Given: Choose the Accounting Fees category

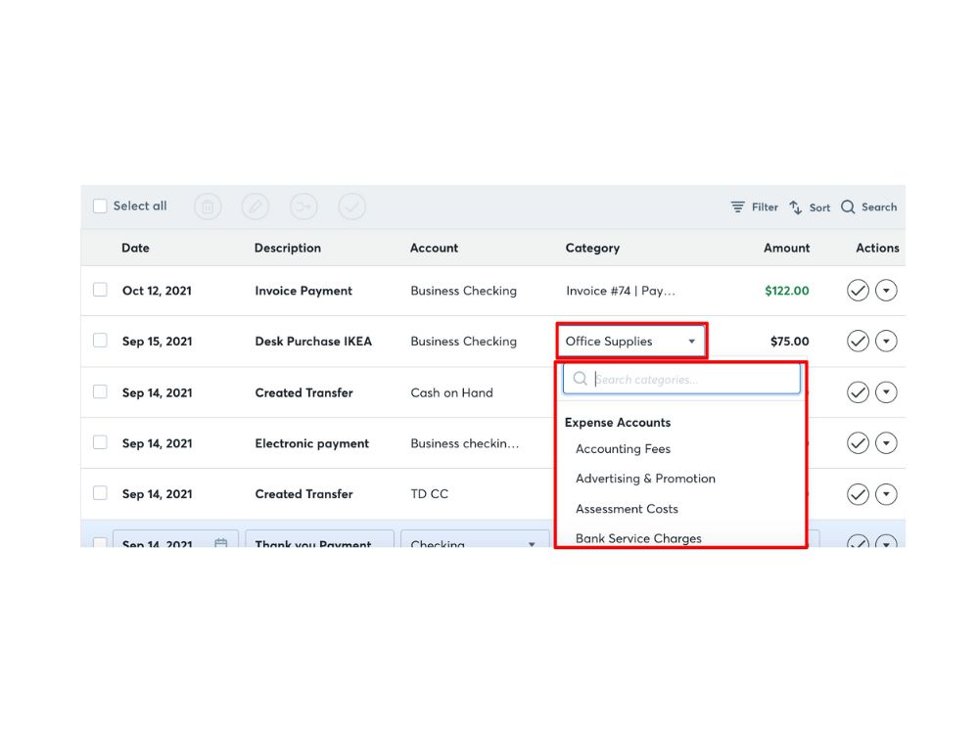Looking at the screenshot, I should tap(623, 449).
